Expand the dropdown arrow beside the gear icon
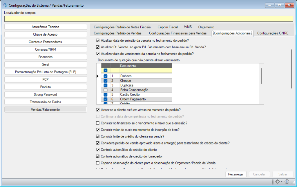 coord(282,182)
